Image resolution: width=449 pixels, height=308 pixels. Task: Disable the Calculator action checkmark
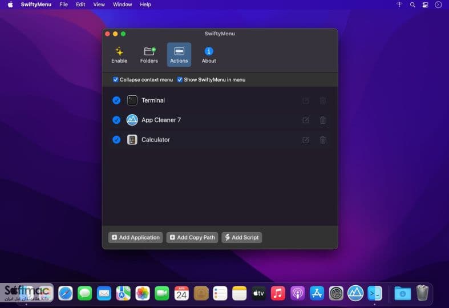(x=116, y=140)
